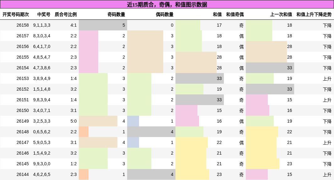Click sum value 23 in row 26144
The image size is (334, 180).
[219, 174]
